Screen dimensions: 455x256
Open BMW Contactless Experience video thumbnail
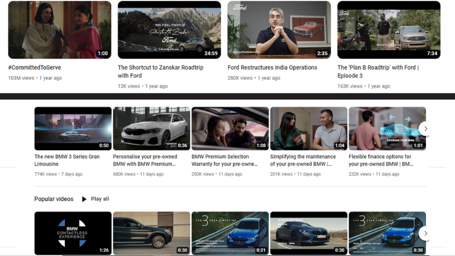click(x=73, y=233)
